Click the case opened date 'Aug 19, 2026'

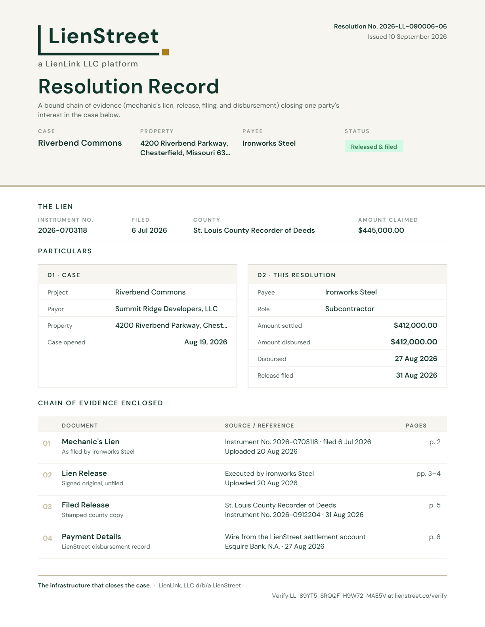coord(206,342)
